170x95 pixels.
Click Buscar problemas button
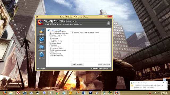pos(77,65)
